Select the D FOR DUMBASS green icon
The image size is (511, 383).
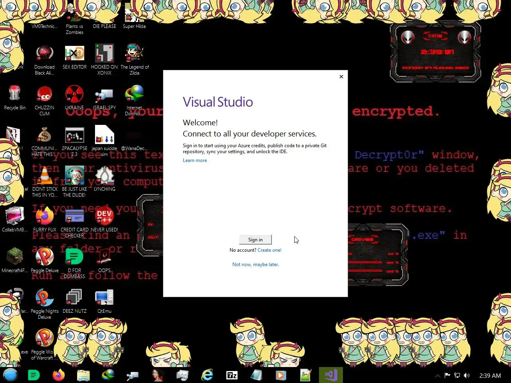coord(74,263)
